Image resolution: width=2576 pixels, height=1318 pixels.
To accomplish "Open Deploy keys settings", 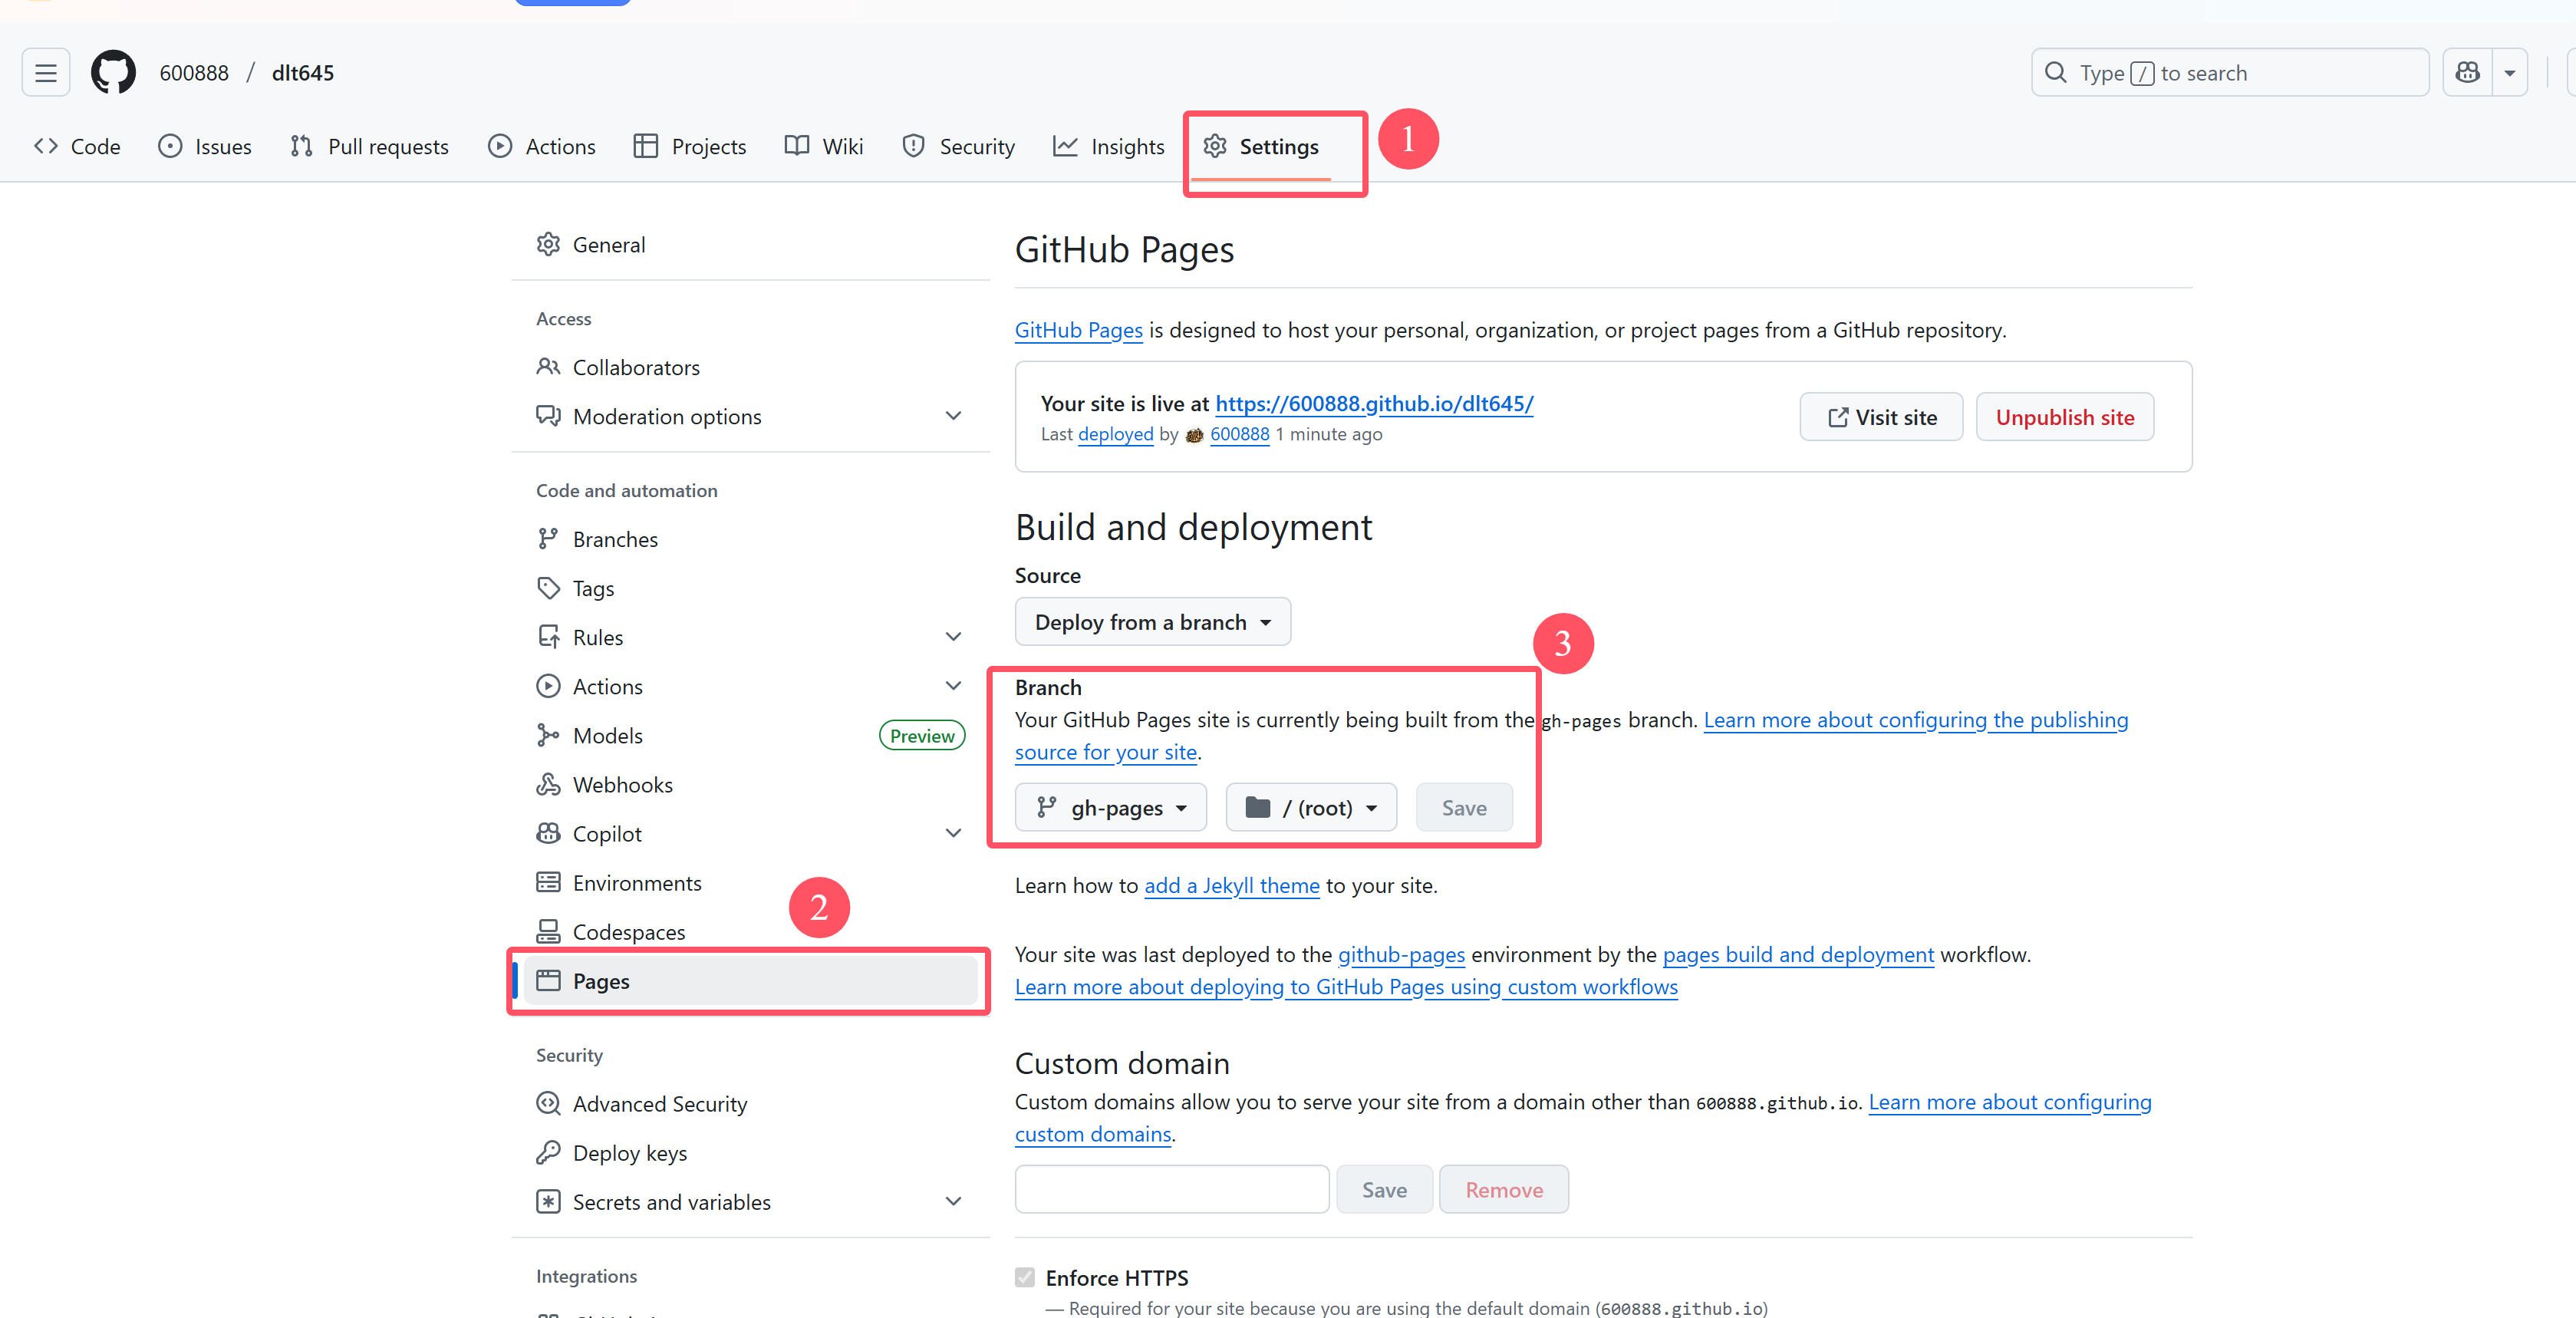I will (x=629, y=1153).
